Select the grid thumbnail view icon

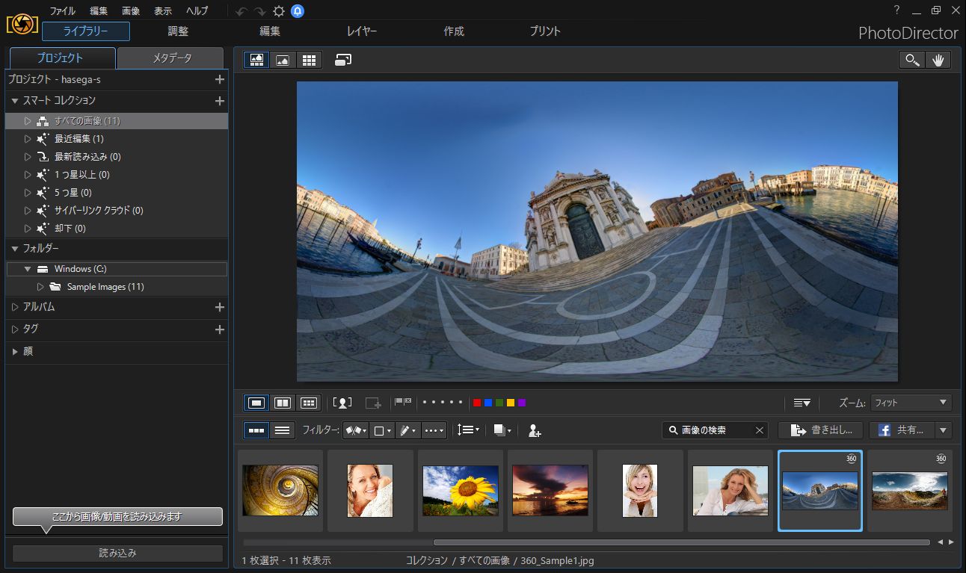pos(309,59)
